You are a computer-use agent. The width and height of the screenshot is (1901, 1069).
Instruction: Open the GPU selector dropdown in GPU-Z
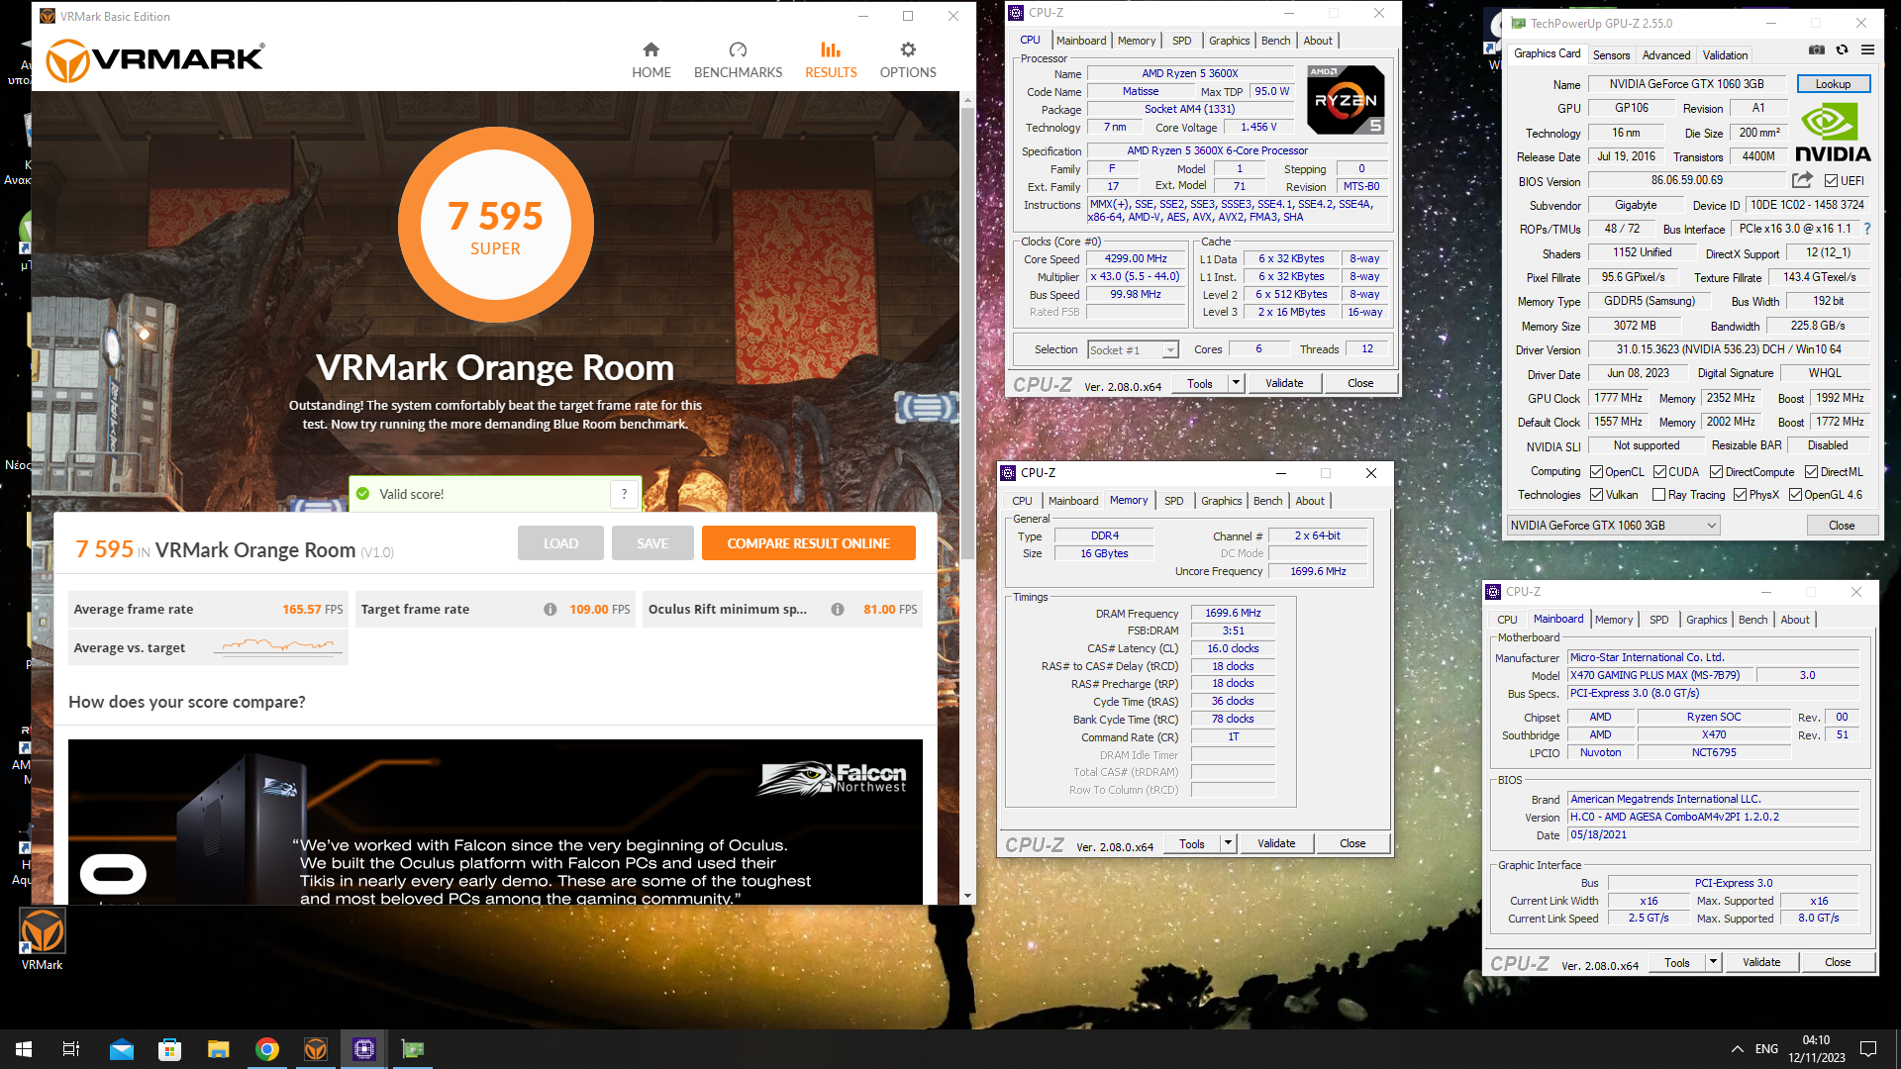1613,526
